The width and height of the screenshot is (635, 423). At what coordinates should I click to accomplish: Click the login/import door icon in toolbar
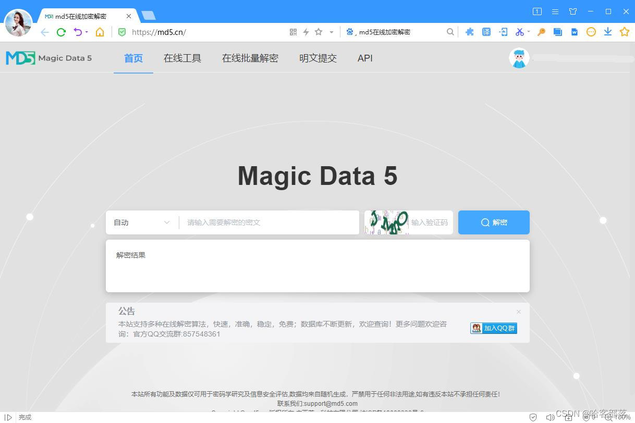tap(503, 32)
